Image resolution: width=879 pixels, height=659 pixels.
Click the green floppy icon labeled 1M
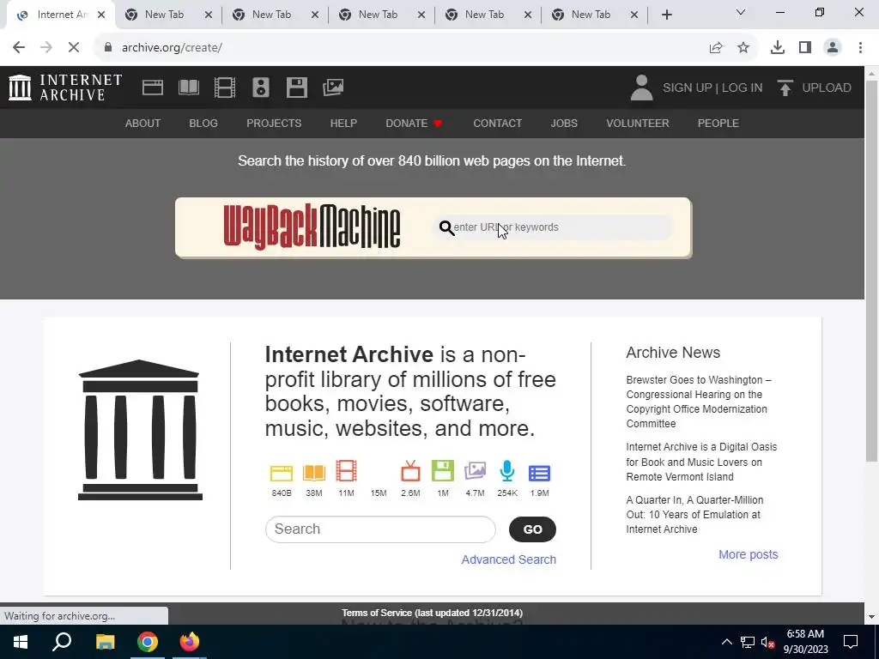[443, 471]
